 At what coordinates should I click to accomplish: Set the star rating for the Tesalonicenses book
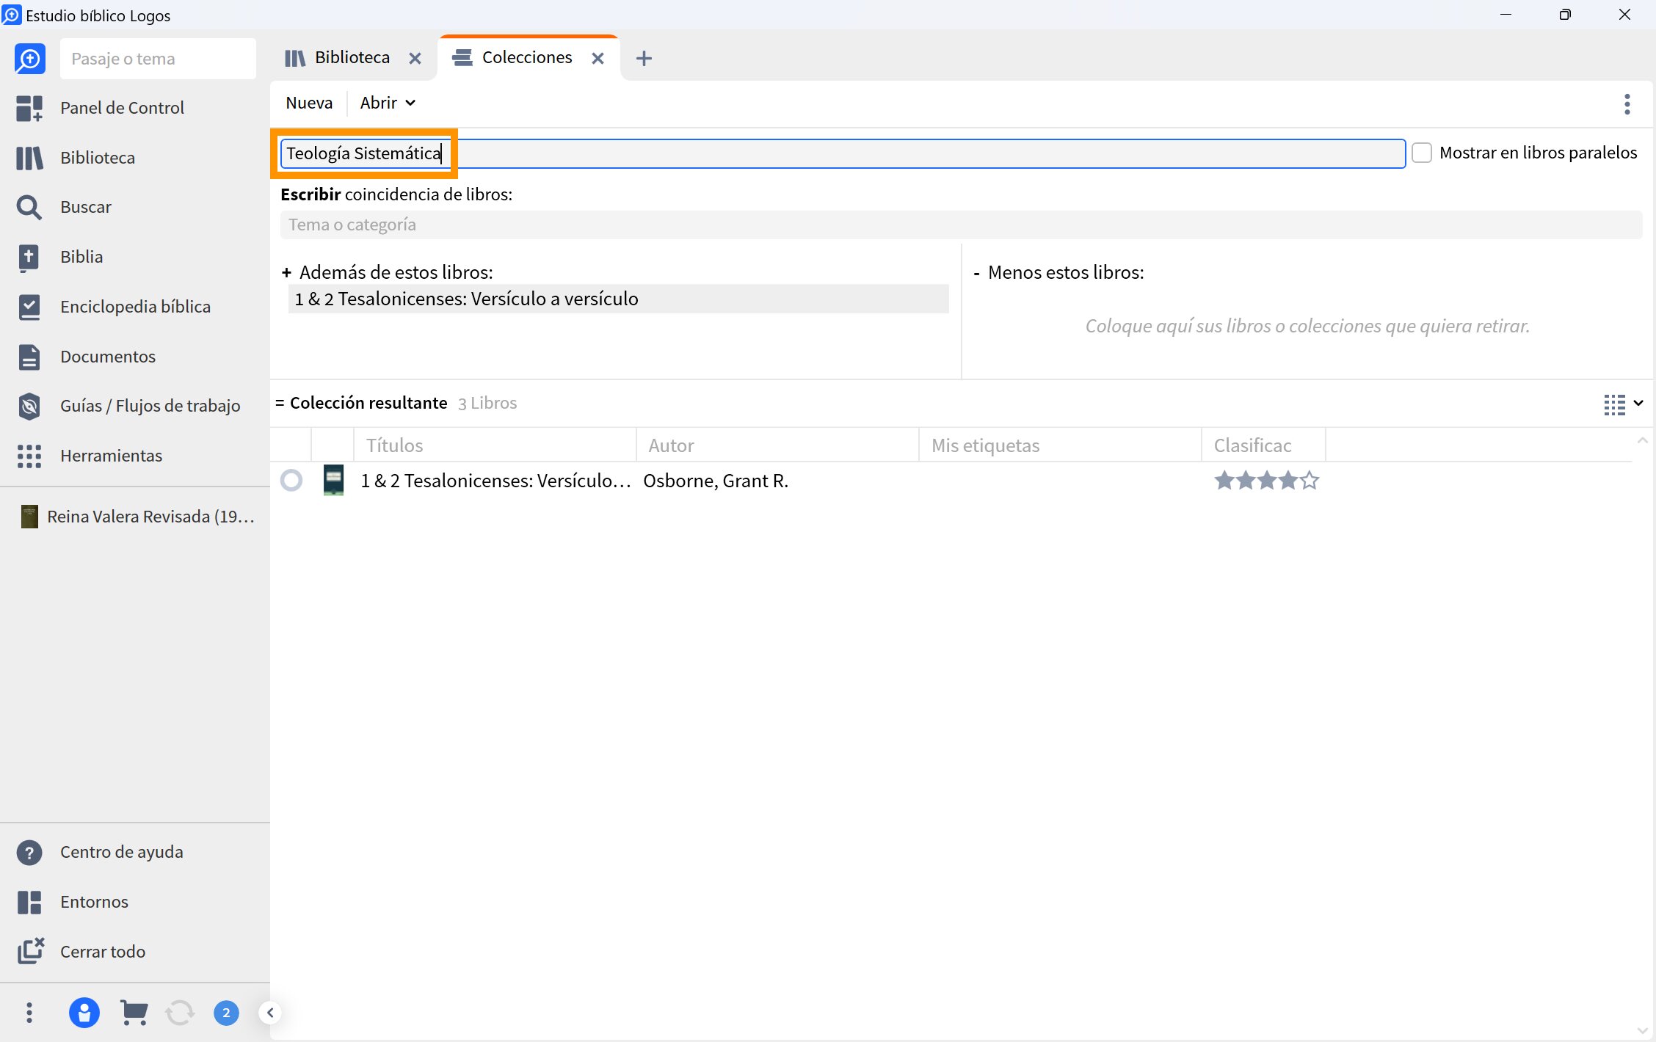point(1267,481)
